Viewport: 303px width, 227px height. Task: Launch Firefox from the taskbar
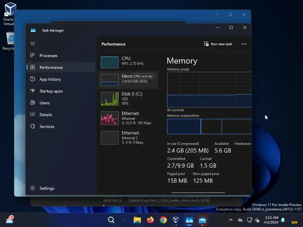150,220
